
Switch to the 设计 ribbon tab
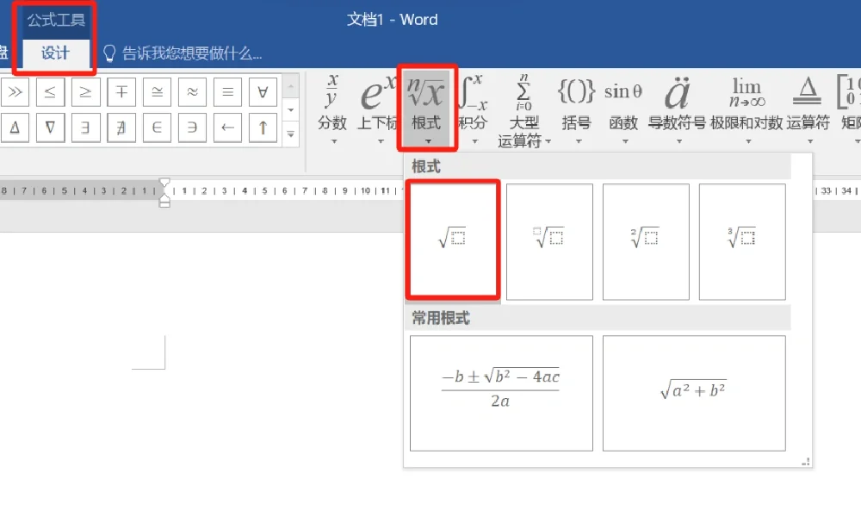(x=55, y=52)
